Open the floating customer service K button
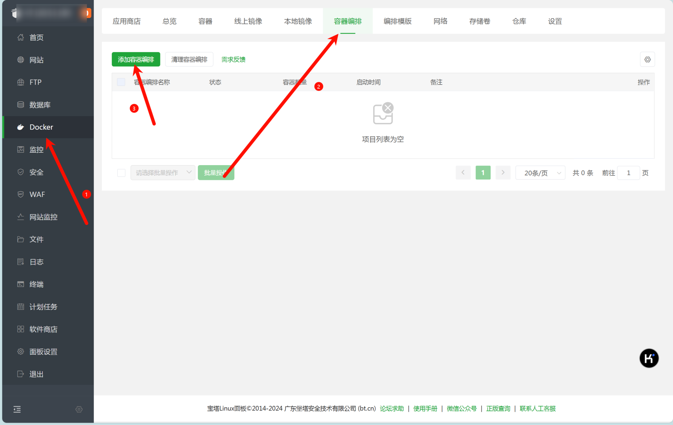The width and height of the screenshot is (673, 425). click(649, 358)
